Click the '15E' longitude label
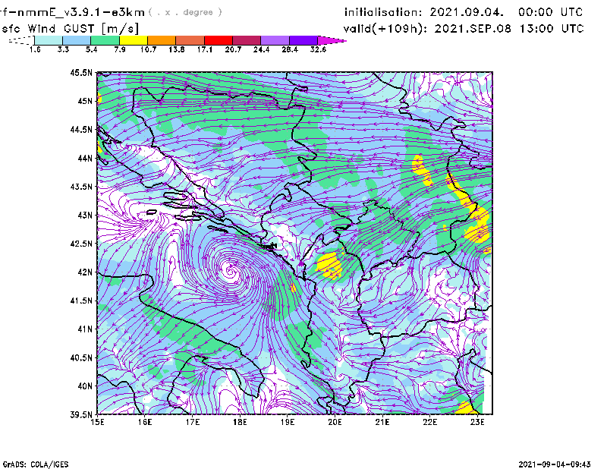This screenshot has height=469, width=607. click(x=97, y=422)
